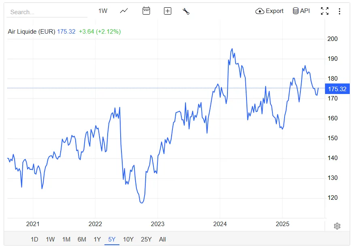Click the 160 y-axis price label
The width and height of the screenshot is (355, 250).
(332, 118)
